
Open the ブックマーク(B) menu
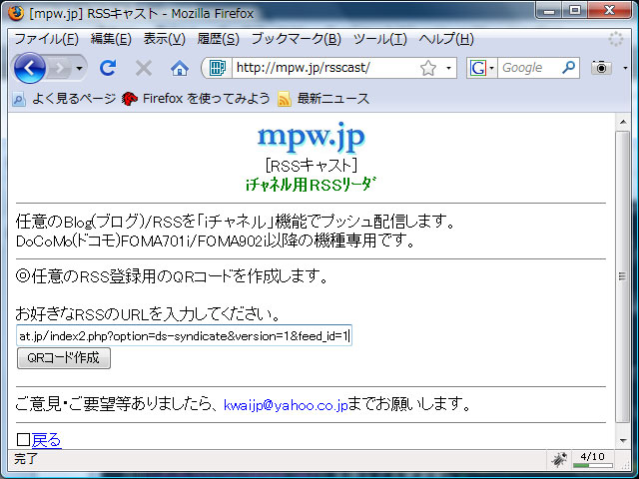click(x=296, y=39)
